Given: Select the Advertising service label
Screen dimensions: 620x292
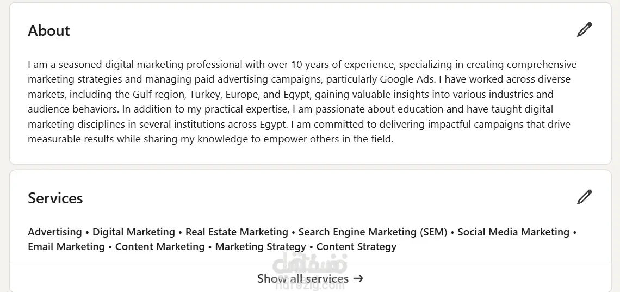Looking at the screenshot, I should (55, 232).
